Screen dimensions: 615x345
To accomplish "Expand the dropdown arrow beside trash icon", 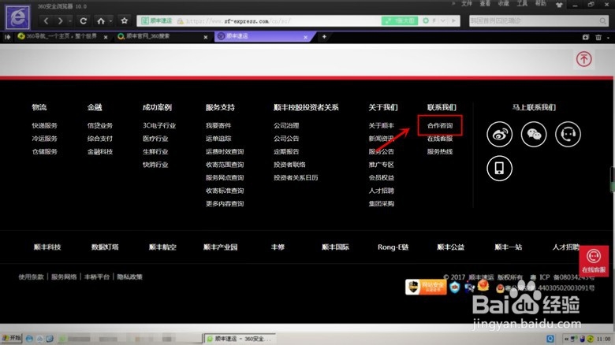I will [x=608, y=38].
